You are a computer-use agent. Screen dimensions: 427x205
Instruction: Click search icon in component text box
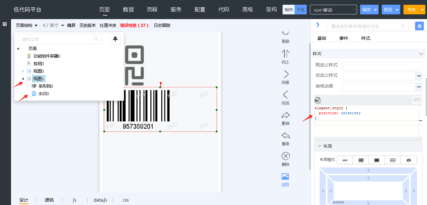tap(96, 39)
